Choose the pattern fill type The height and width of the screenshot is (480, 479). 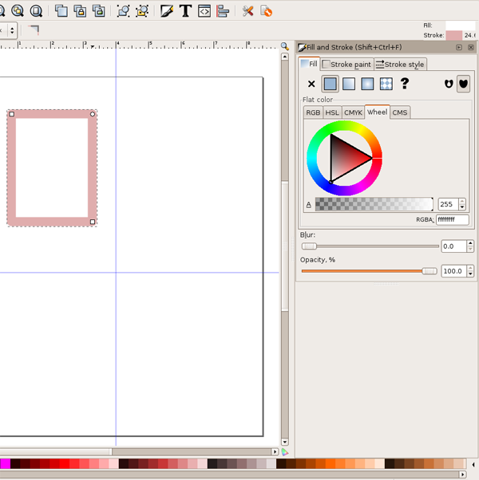386,84
